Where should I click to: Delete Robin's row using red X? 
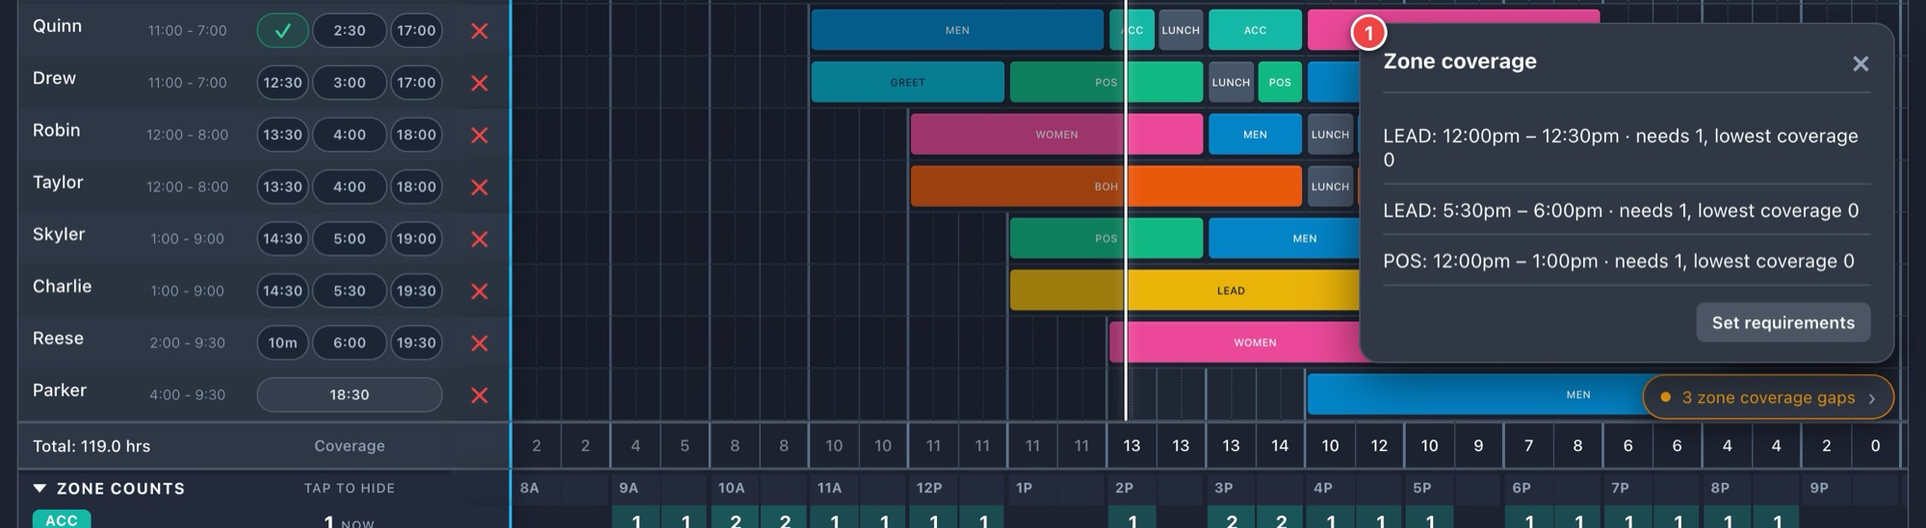[479, 135]
